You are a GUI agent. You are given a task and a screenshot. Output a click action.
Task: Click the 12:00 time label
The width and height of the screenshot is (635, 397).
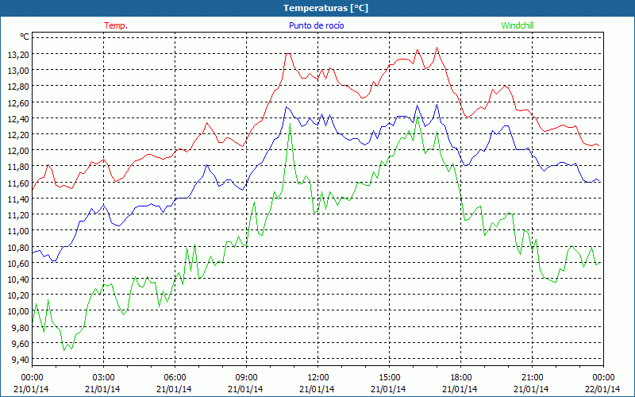click(318, 378)
